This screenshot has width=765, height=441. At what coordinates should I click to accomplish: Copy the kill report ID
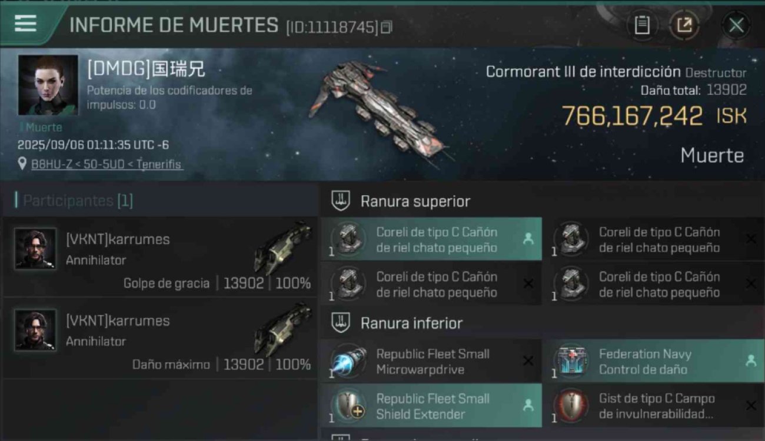coord(386,27)
